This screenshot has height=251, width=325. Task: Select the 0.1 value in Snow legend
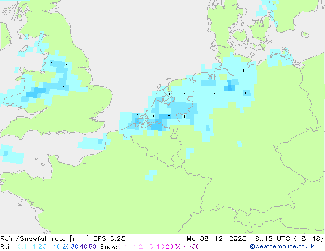click(123, 247)
